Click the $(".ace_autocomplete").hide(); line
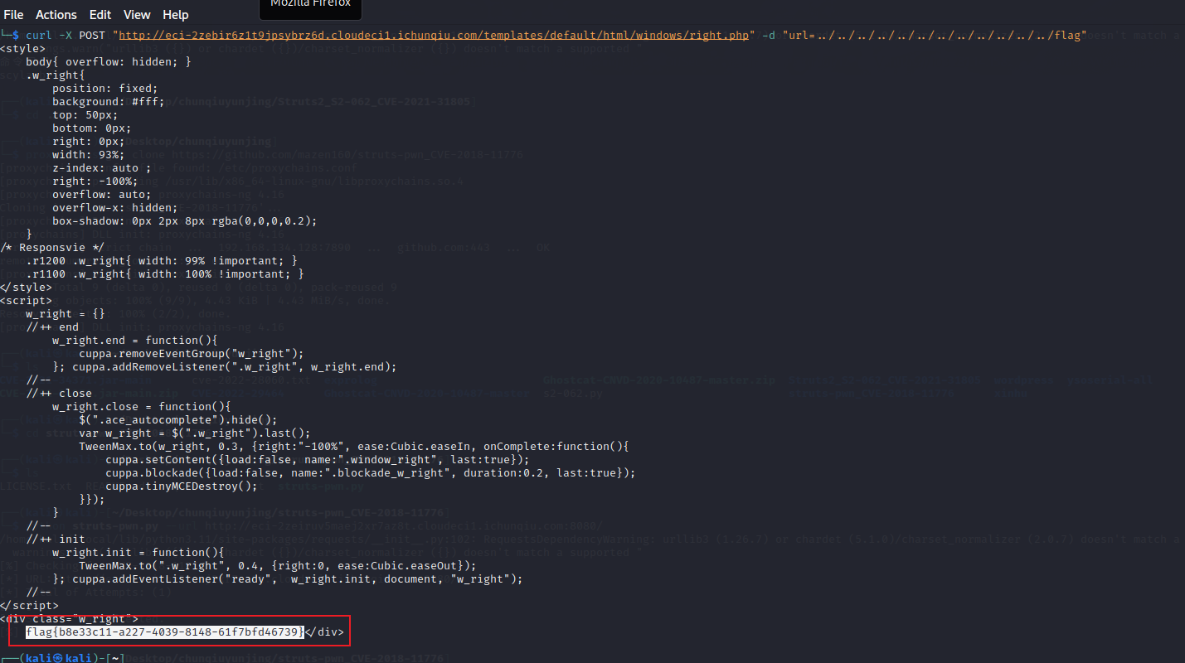 click(x=178, y=420)
